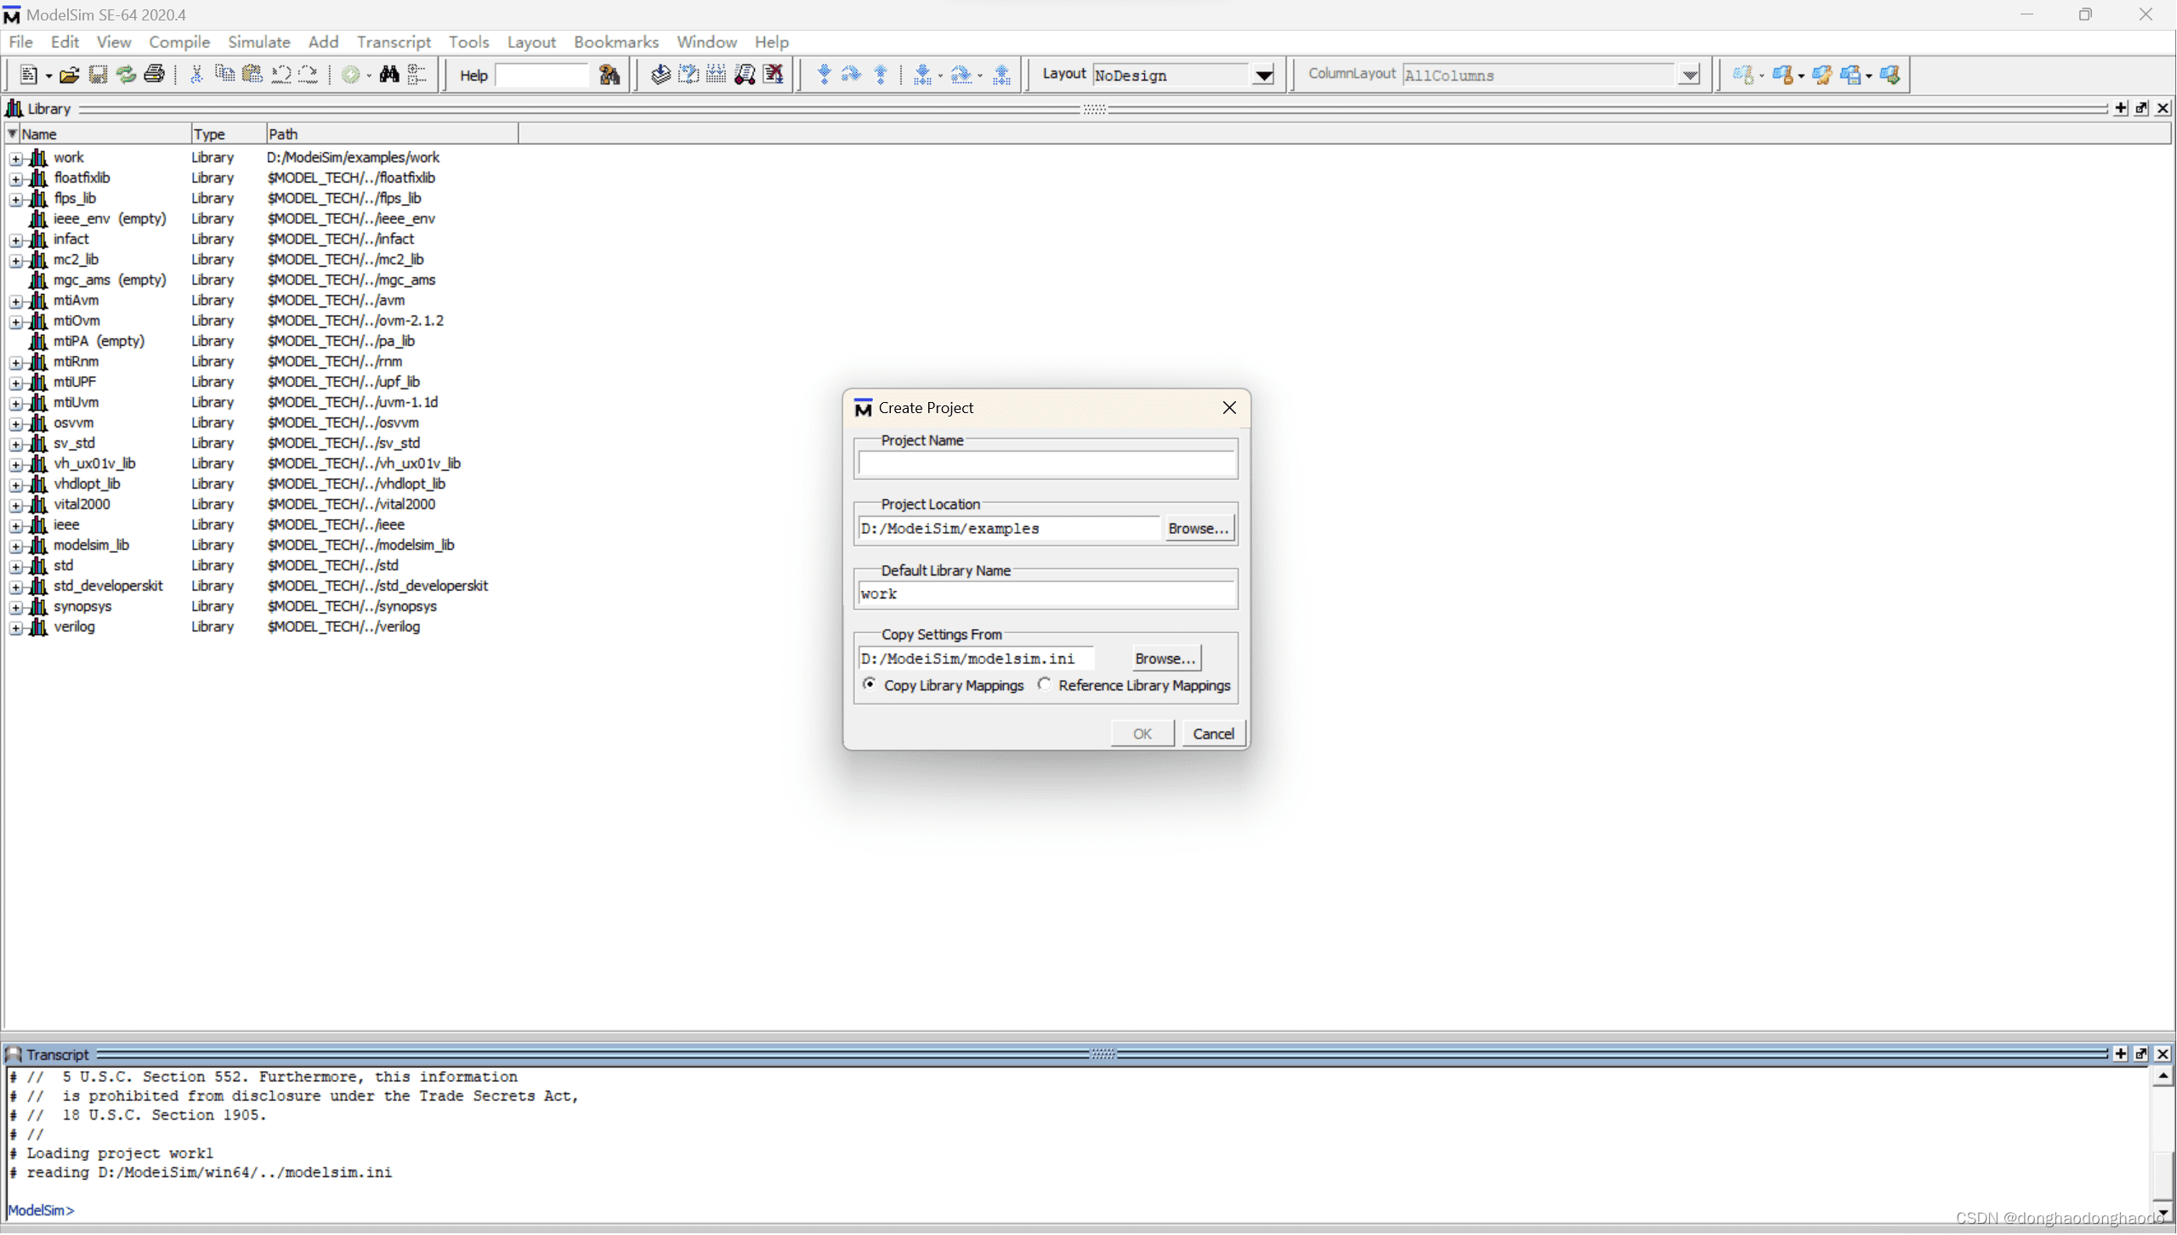
Task: Click the Reload toolbar icon
Action: [x=125, y=75]
